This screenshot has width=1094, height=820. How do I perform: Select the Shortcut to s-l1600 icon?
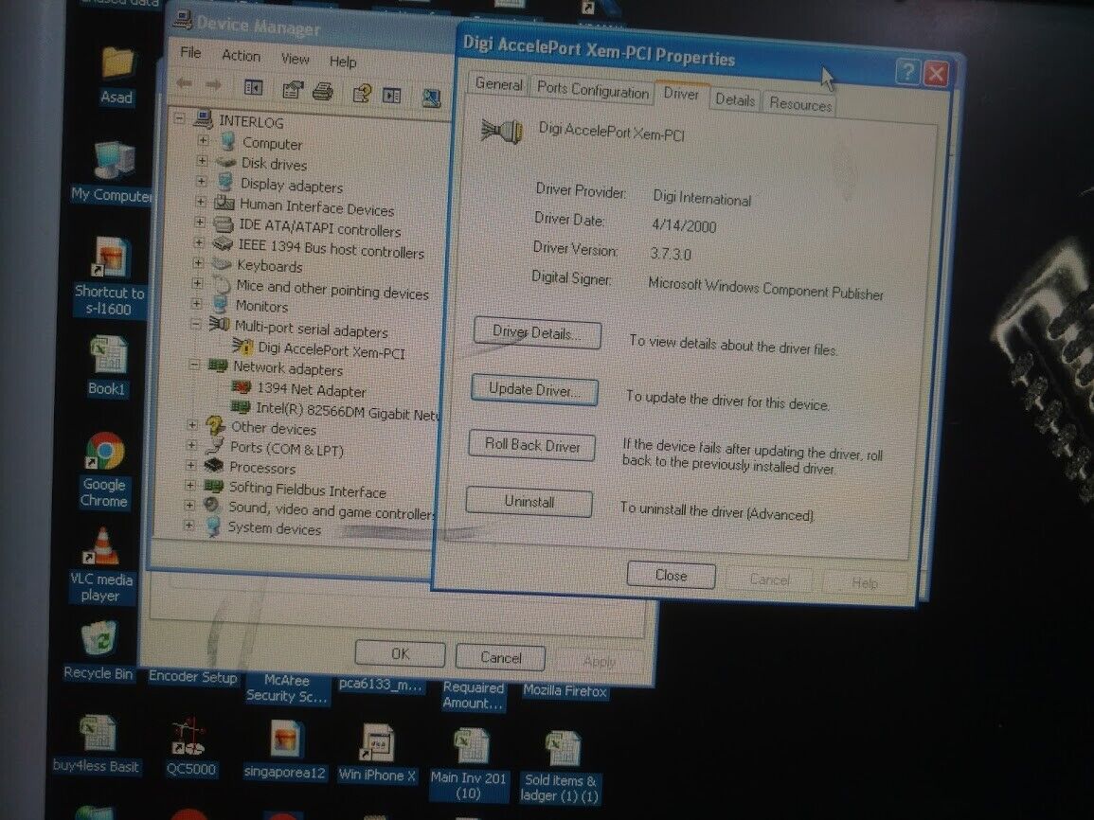click(x=110, y=276)
